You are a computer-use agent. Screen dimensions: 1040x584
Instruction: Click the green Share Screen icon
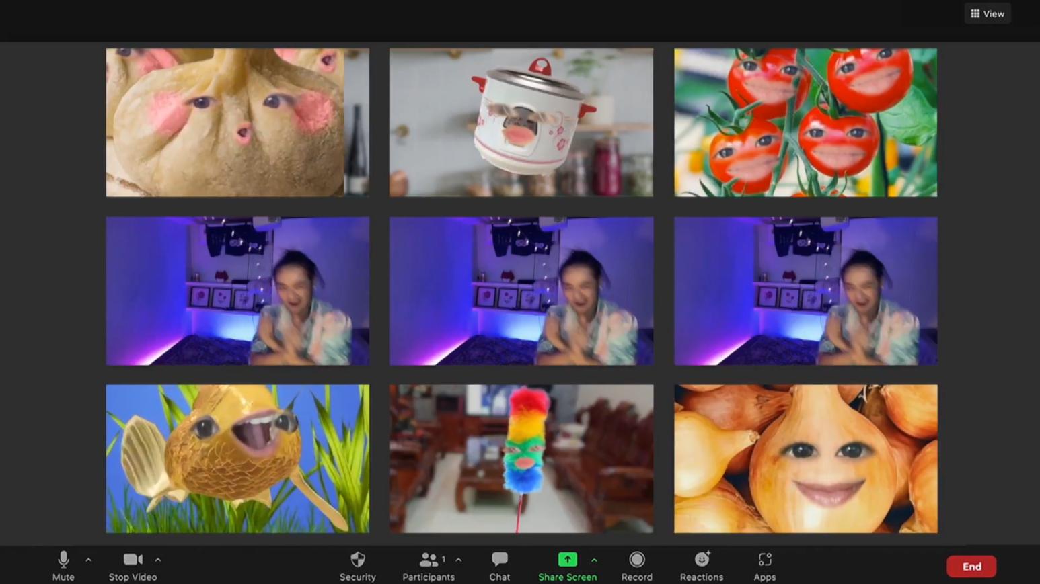pos(567,560)
